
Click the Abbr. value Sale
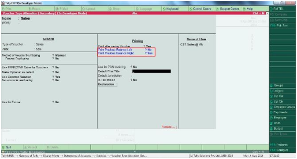[x=39, y=49]
